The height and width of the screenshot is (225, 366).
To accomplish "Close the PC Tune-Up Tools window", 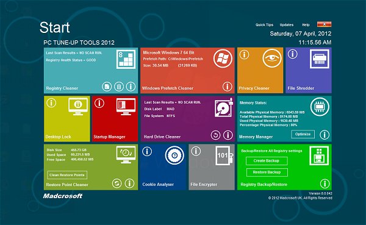I will pos(324,24).
